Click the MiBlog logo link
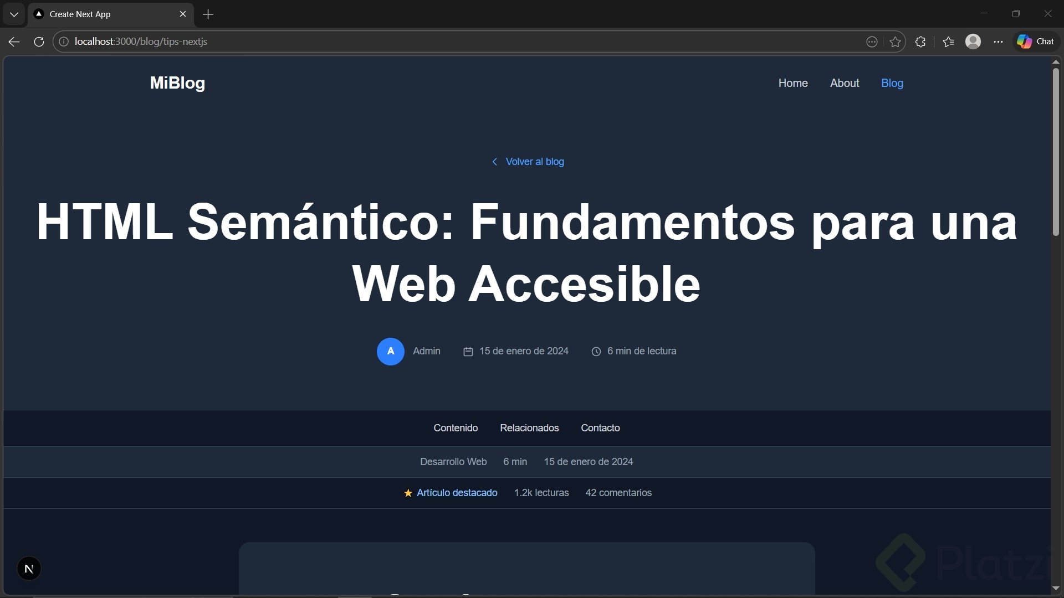This screenshot has width=1064, height=598. tap(177, 83)
